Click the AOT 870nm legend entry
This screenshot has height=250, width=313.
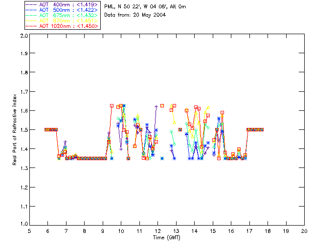[x=62, y=21]
